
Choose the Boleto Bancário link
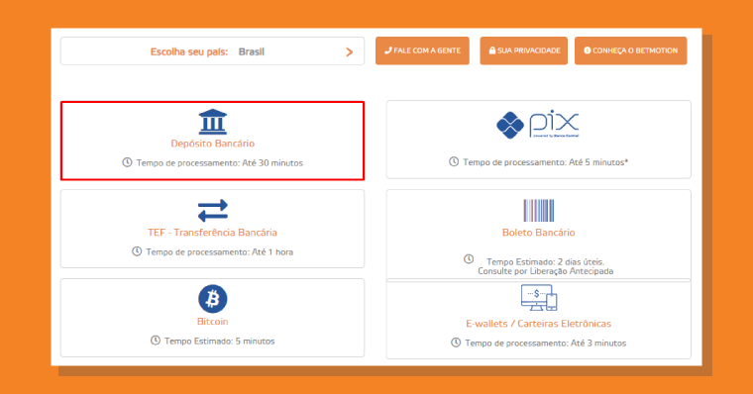tap(538, 233)
